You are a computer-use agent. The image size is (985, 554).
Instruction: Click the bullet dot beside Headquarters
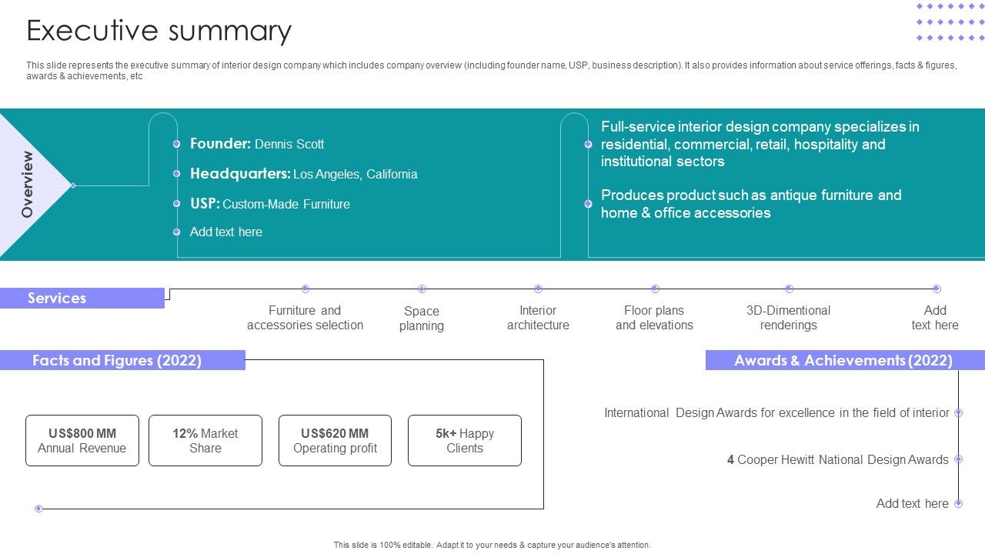pos(176,174)
